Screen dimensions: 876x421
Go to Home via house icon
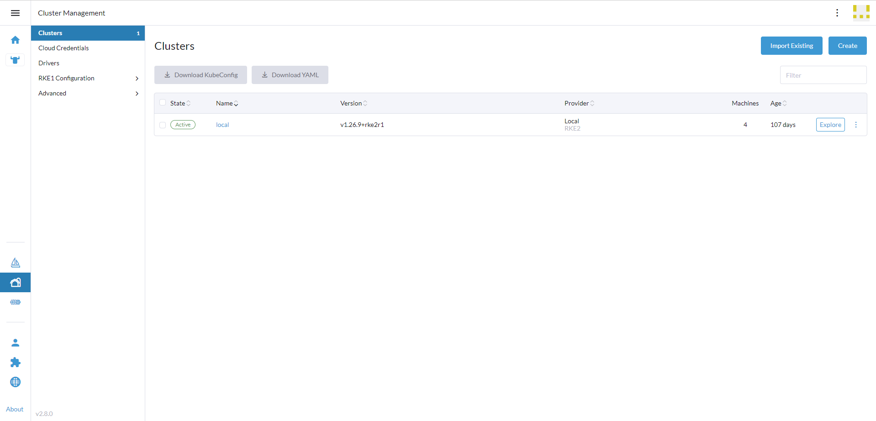(15, 40)
